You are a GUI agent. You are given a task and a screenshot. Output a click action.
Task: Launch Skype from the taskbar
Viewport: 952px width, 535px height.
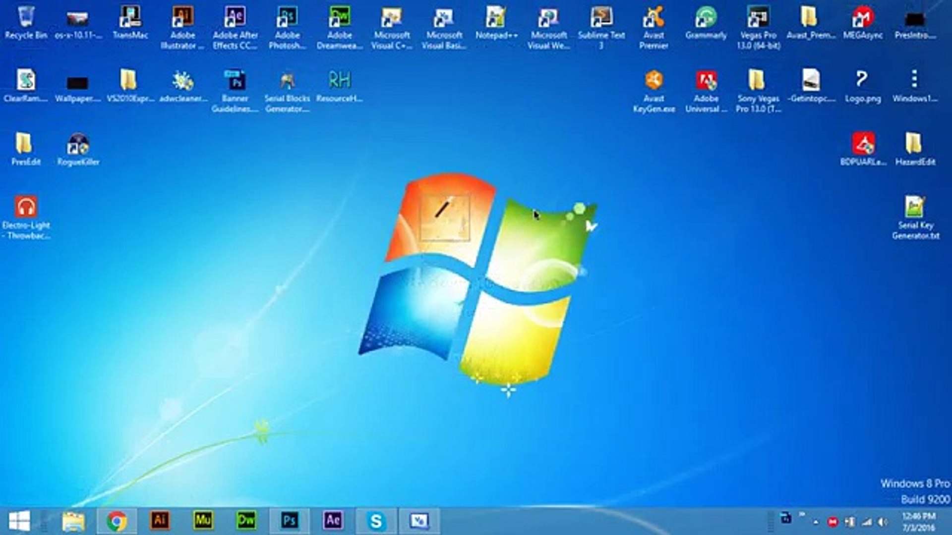(377, 521)
